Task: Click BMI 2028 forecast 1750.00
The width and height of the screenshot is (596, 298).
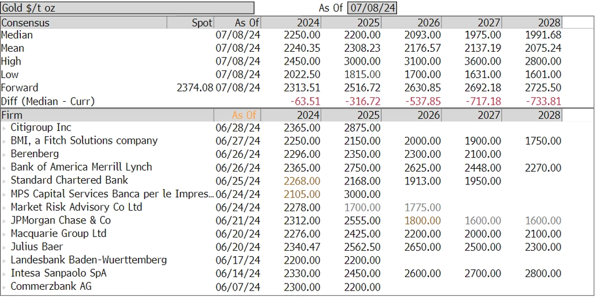Action: coord(543,141)
